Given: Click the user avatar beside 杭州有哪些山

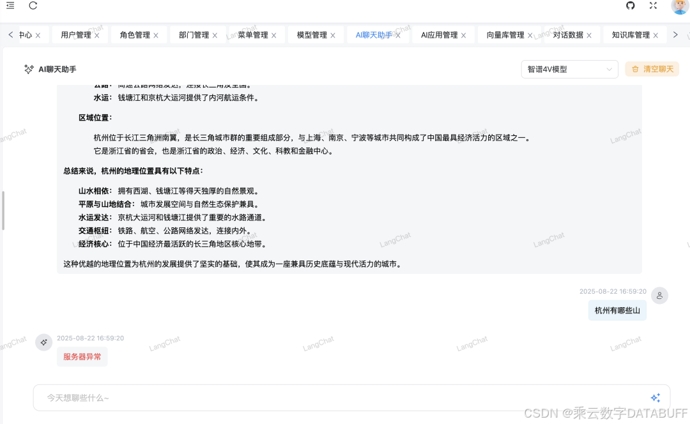Looking at the screenshot, I should click(659, 296).
